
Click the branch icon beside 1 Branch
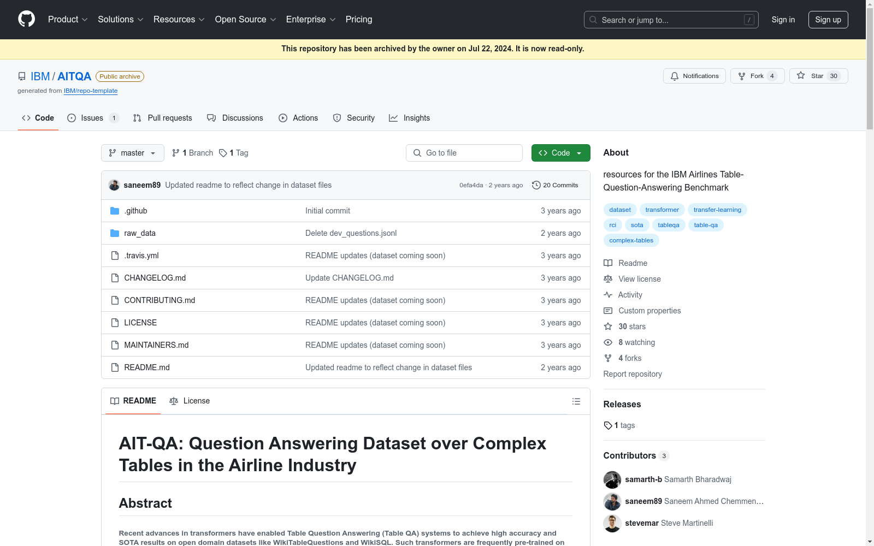click(176, 153)
